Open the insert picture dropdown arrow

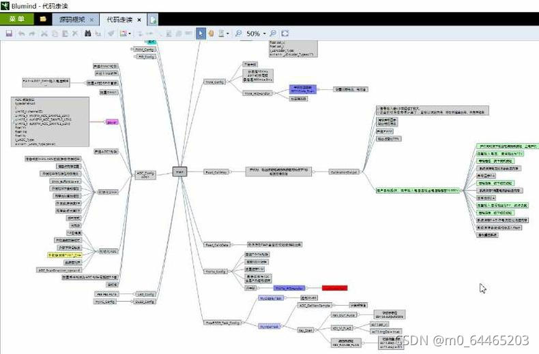click(130, 33)
